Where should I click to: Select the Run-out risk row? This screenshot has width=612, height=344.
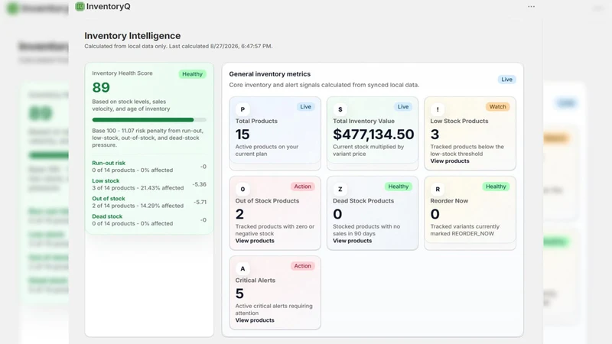point(149,167)
